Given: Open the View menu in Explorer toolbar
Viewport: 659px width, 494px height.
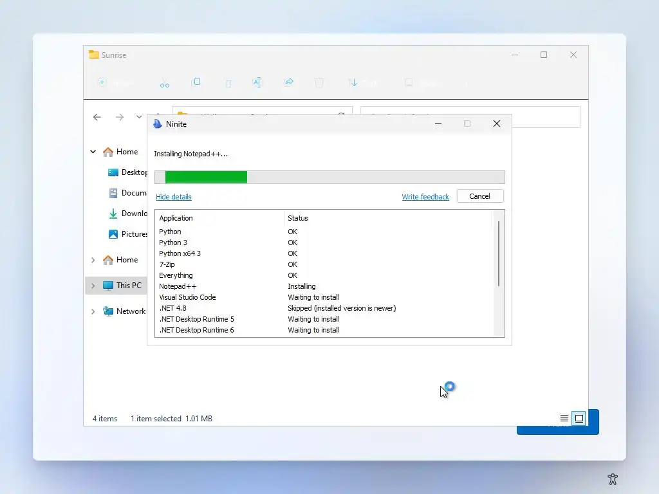Looking at the screenshot, I should pos(422,83).
